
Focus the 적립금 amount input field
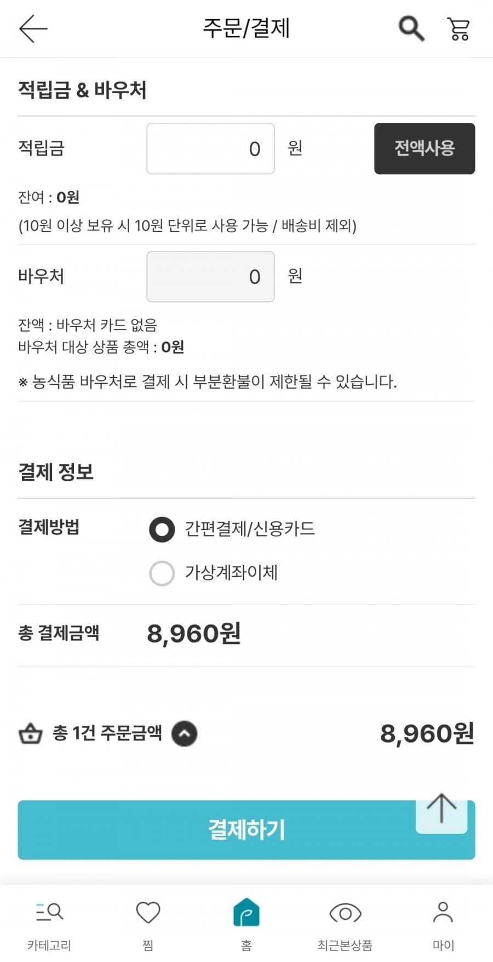point(210,149)
